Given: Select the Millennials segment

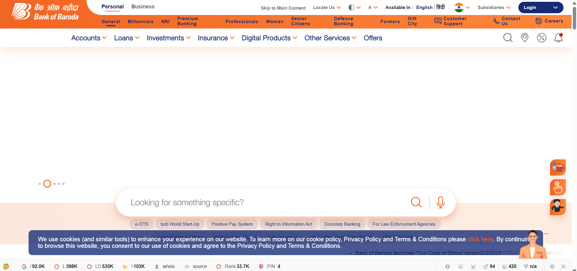Looking at the screenshot, I should [x=140, y=22].
